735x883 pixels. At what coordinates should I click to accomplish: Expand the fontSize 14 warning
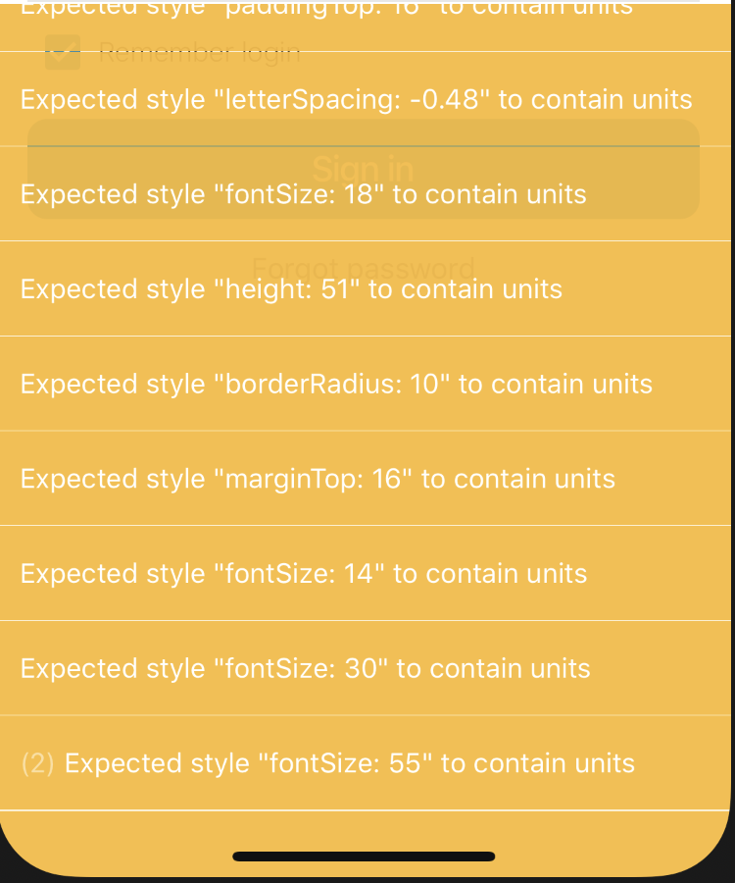(366, 573)
